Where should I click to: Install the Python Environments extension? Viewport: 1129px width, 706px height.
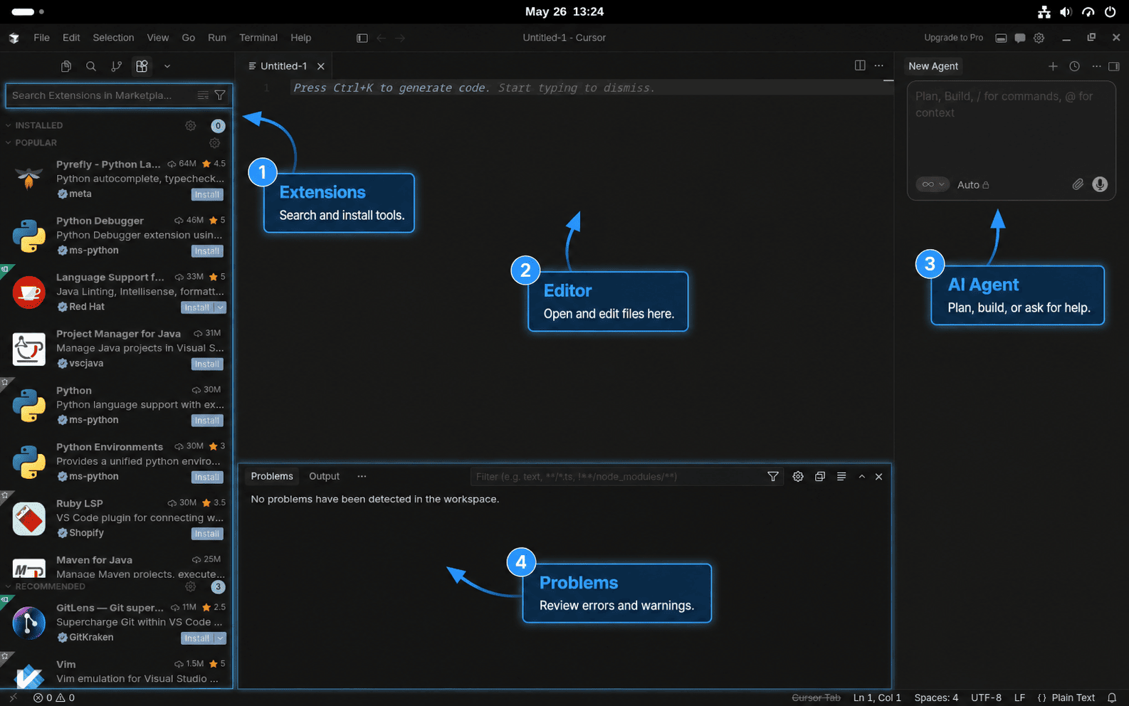tap(207, 477)
